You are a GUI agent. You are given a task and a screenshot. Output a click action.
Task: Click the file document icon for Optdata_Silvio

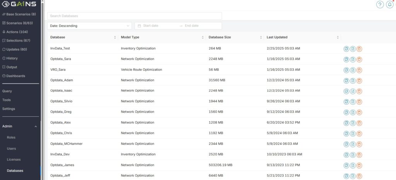(x=353, y=102)
